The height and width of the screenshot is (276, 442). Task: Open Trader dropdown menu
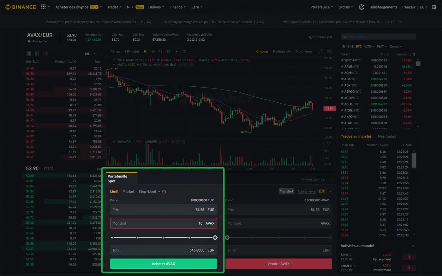114,7
